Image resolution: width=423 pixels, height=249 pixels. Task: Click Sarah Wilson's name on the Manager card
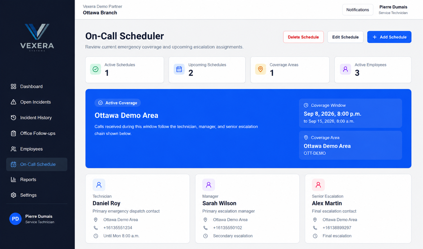click(219, 203)
